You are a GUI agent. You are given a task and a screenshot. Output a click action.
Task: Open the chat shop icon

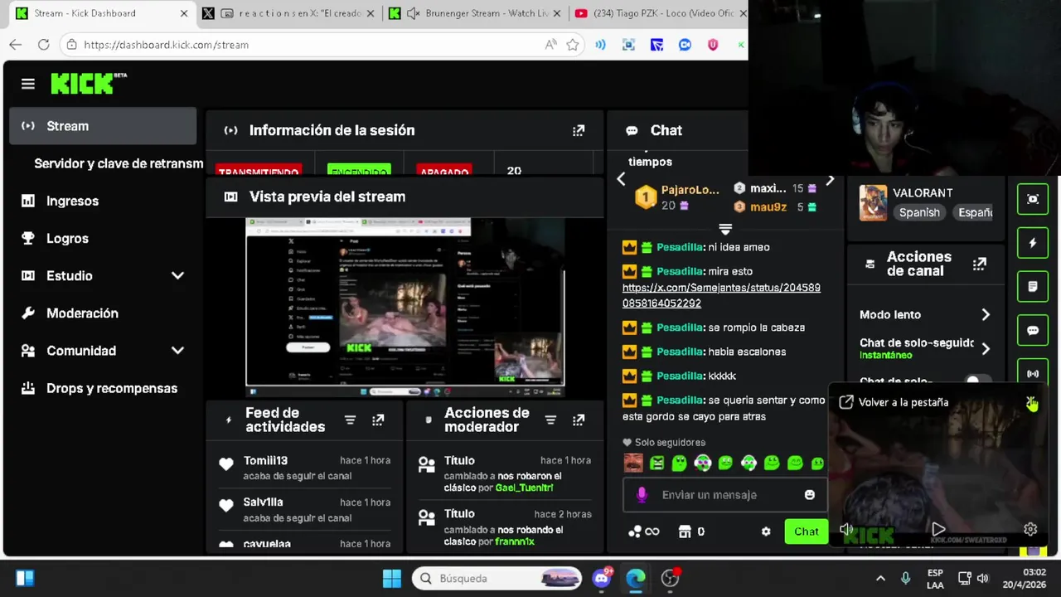click(x=685, y=531)
